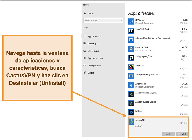The width and height of the screenshot is (192, 140).
Task: Click the Home icon in Settings sidebar
Action: point(85,13)
